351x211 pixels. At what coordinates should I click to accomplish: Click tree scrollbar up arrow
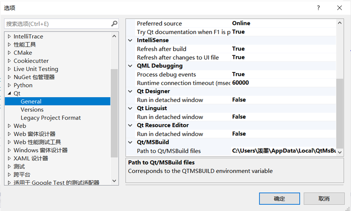(x=114, y=36)
